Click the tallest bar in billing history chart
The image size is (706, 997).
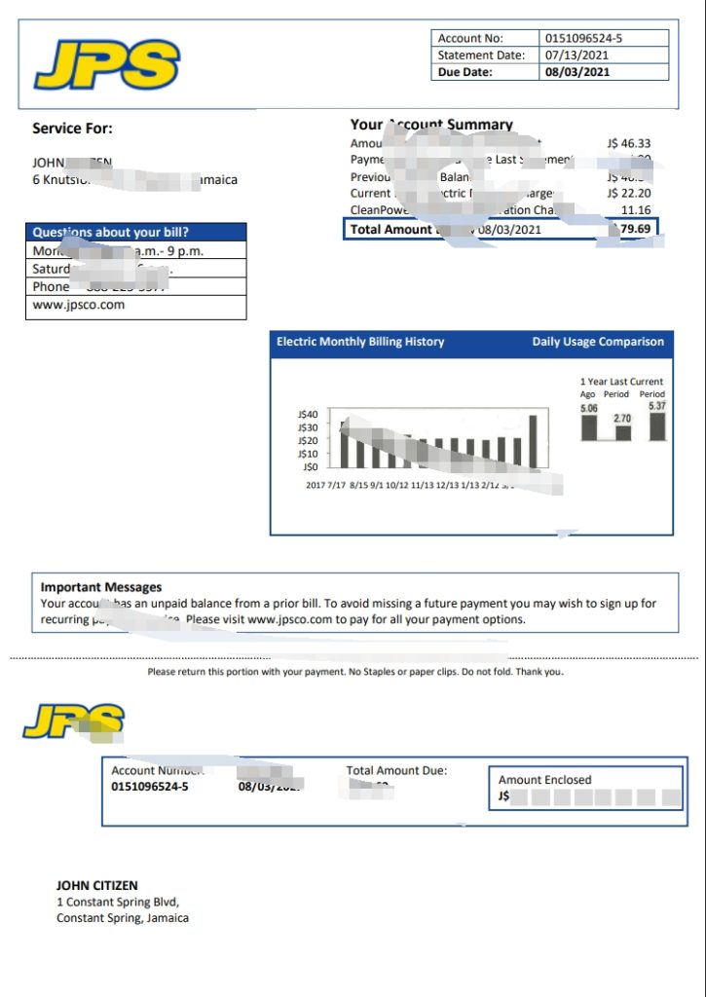coord(533,441)
